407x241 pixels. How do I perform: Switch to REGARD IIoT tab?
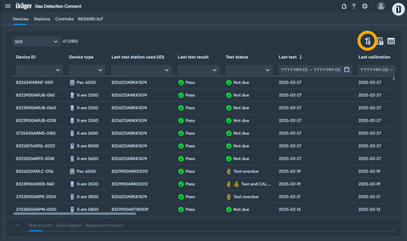coord(91,19)
